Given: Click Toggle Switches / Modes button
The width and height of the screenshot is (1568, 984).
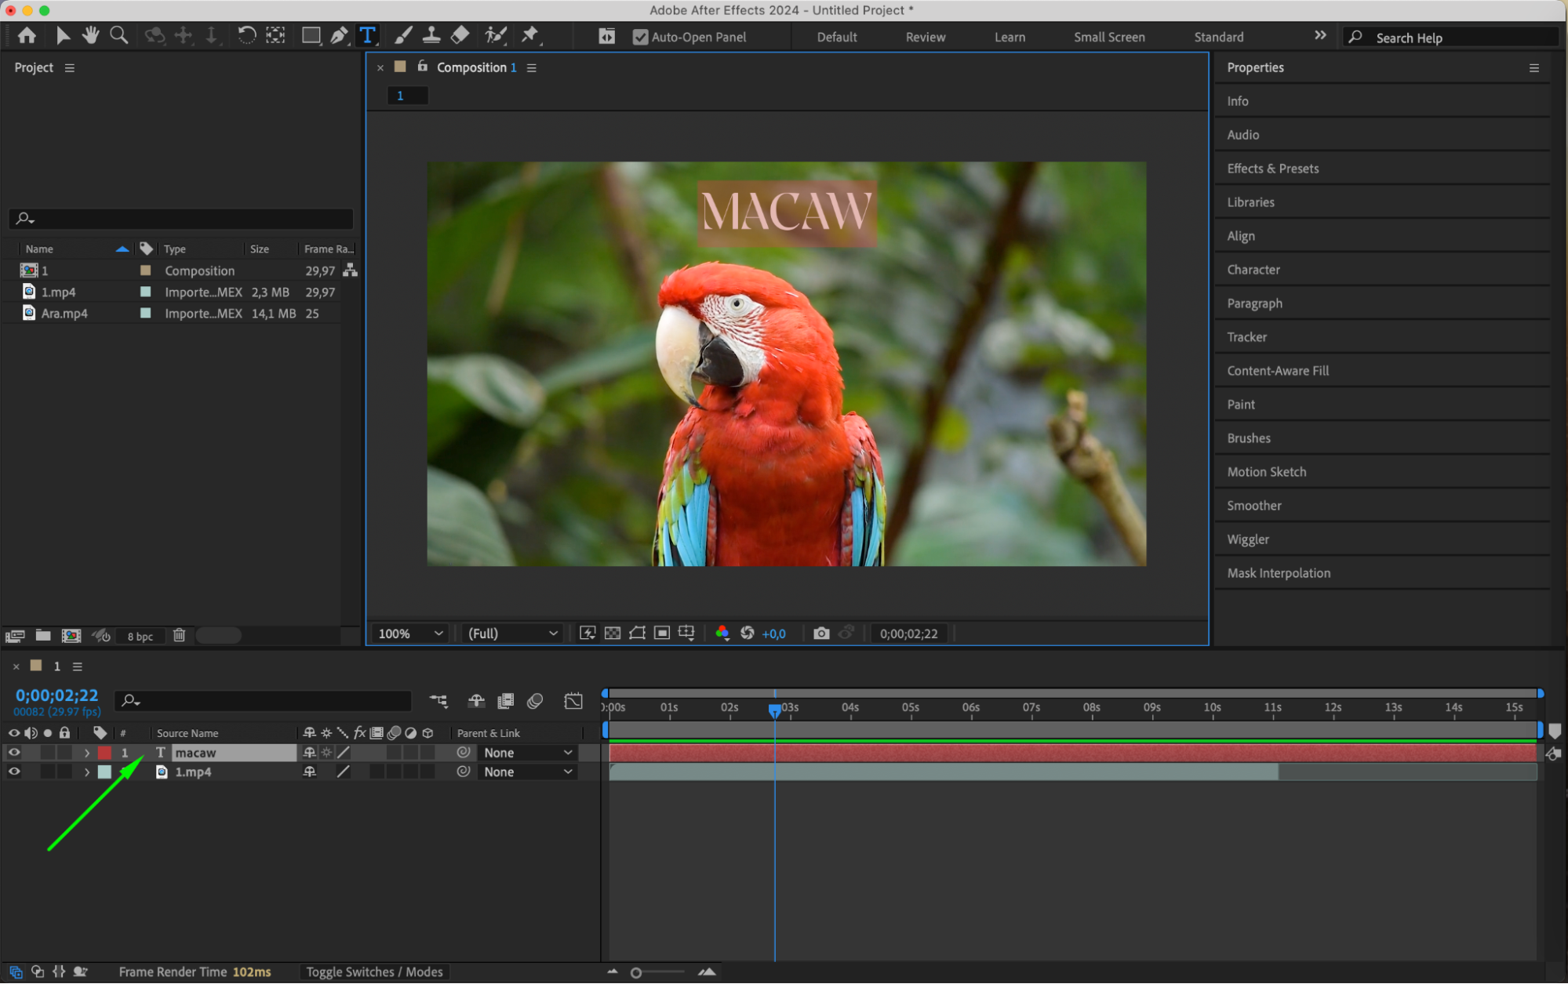Looking at the screenshot, I should tap(374, 971).
